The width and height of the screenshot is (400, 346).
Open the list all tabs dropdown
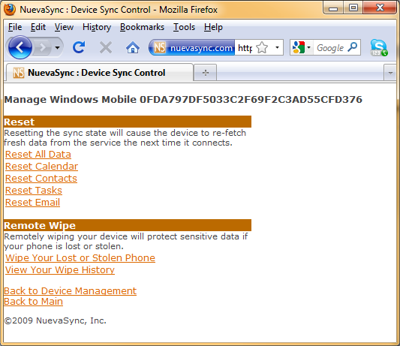(x=390, y=73)
